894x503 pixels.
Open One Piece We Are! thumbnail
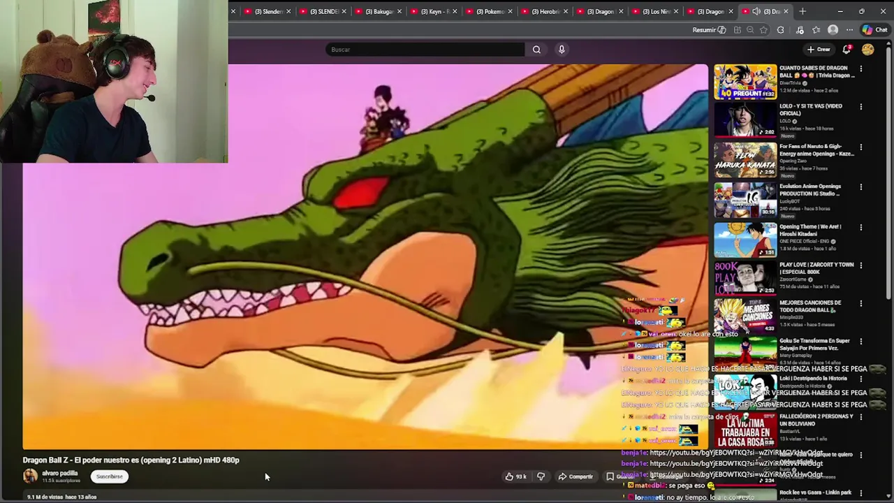pyautogui.click(x=745, y=240)
